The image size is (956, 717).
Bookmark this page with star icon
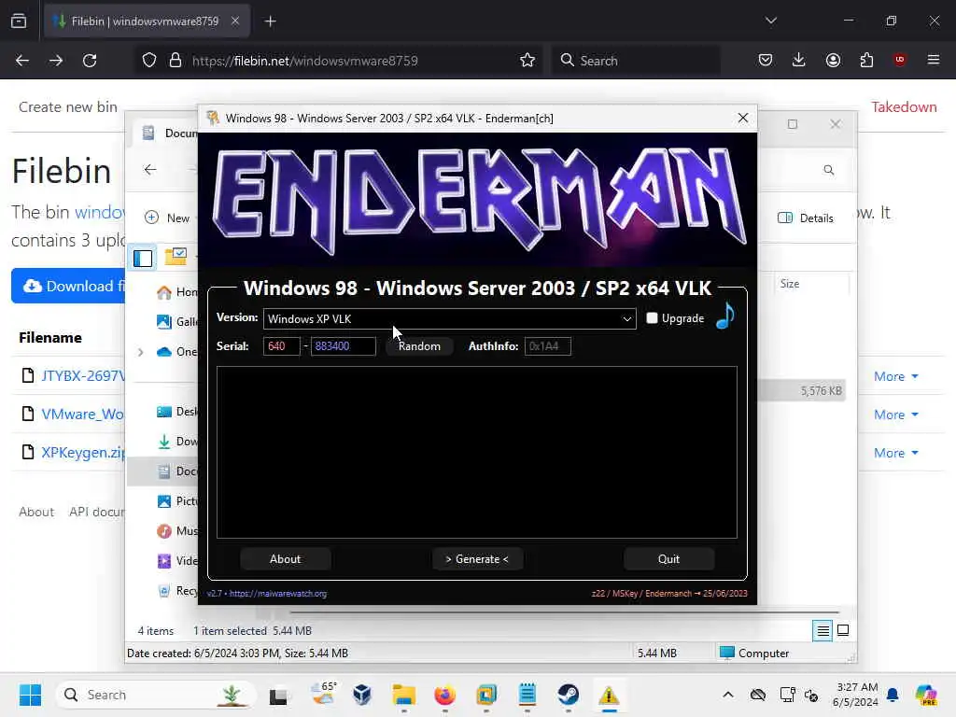pos(527,61)
